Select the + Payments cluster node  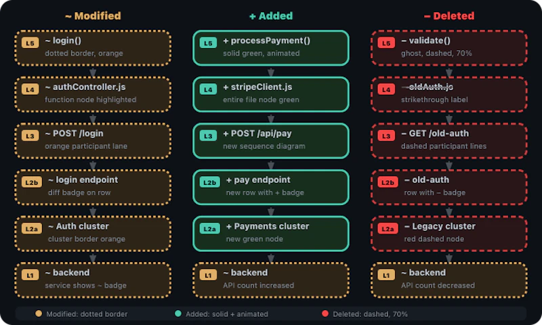[271, 234]
